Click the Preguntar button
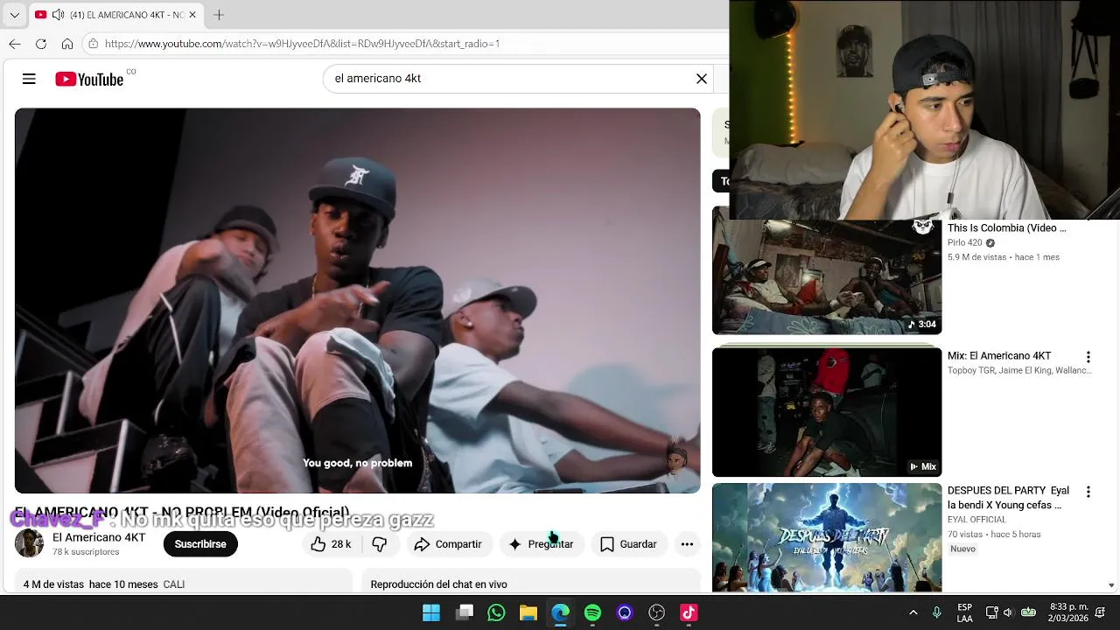The image size is (1120, 630). [542, 544]
